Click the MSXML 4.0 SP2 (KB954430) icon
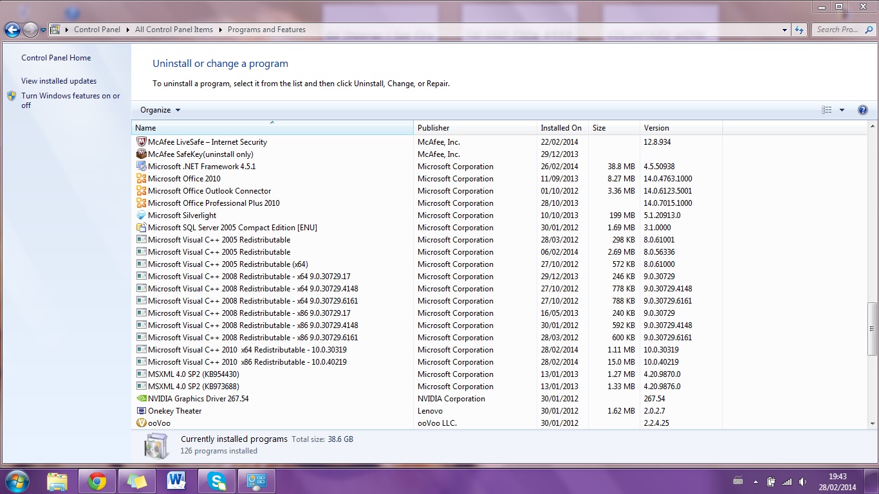879x494 pixels. [142, 374]
